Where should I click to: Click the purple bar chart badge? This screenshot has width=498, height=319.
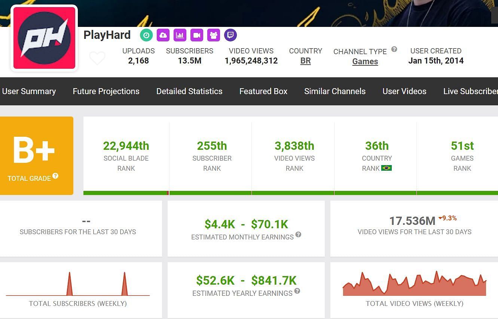point(180,35)
